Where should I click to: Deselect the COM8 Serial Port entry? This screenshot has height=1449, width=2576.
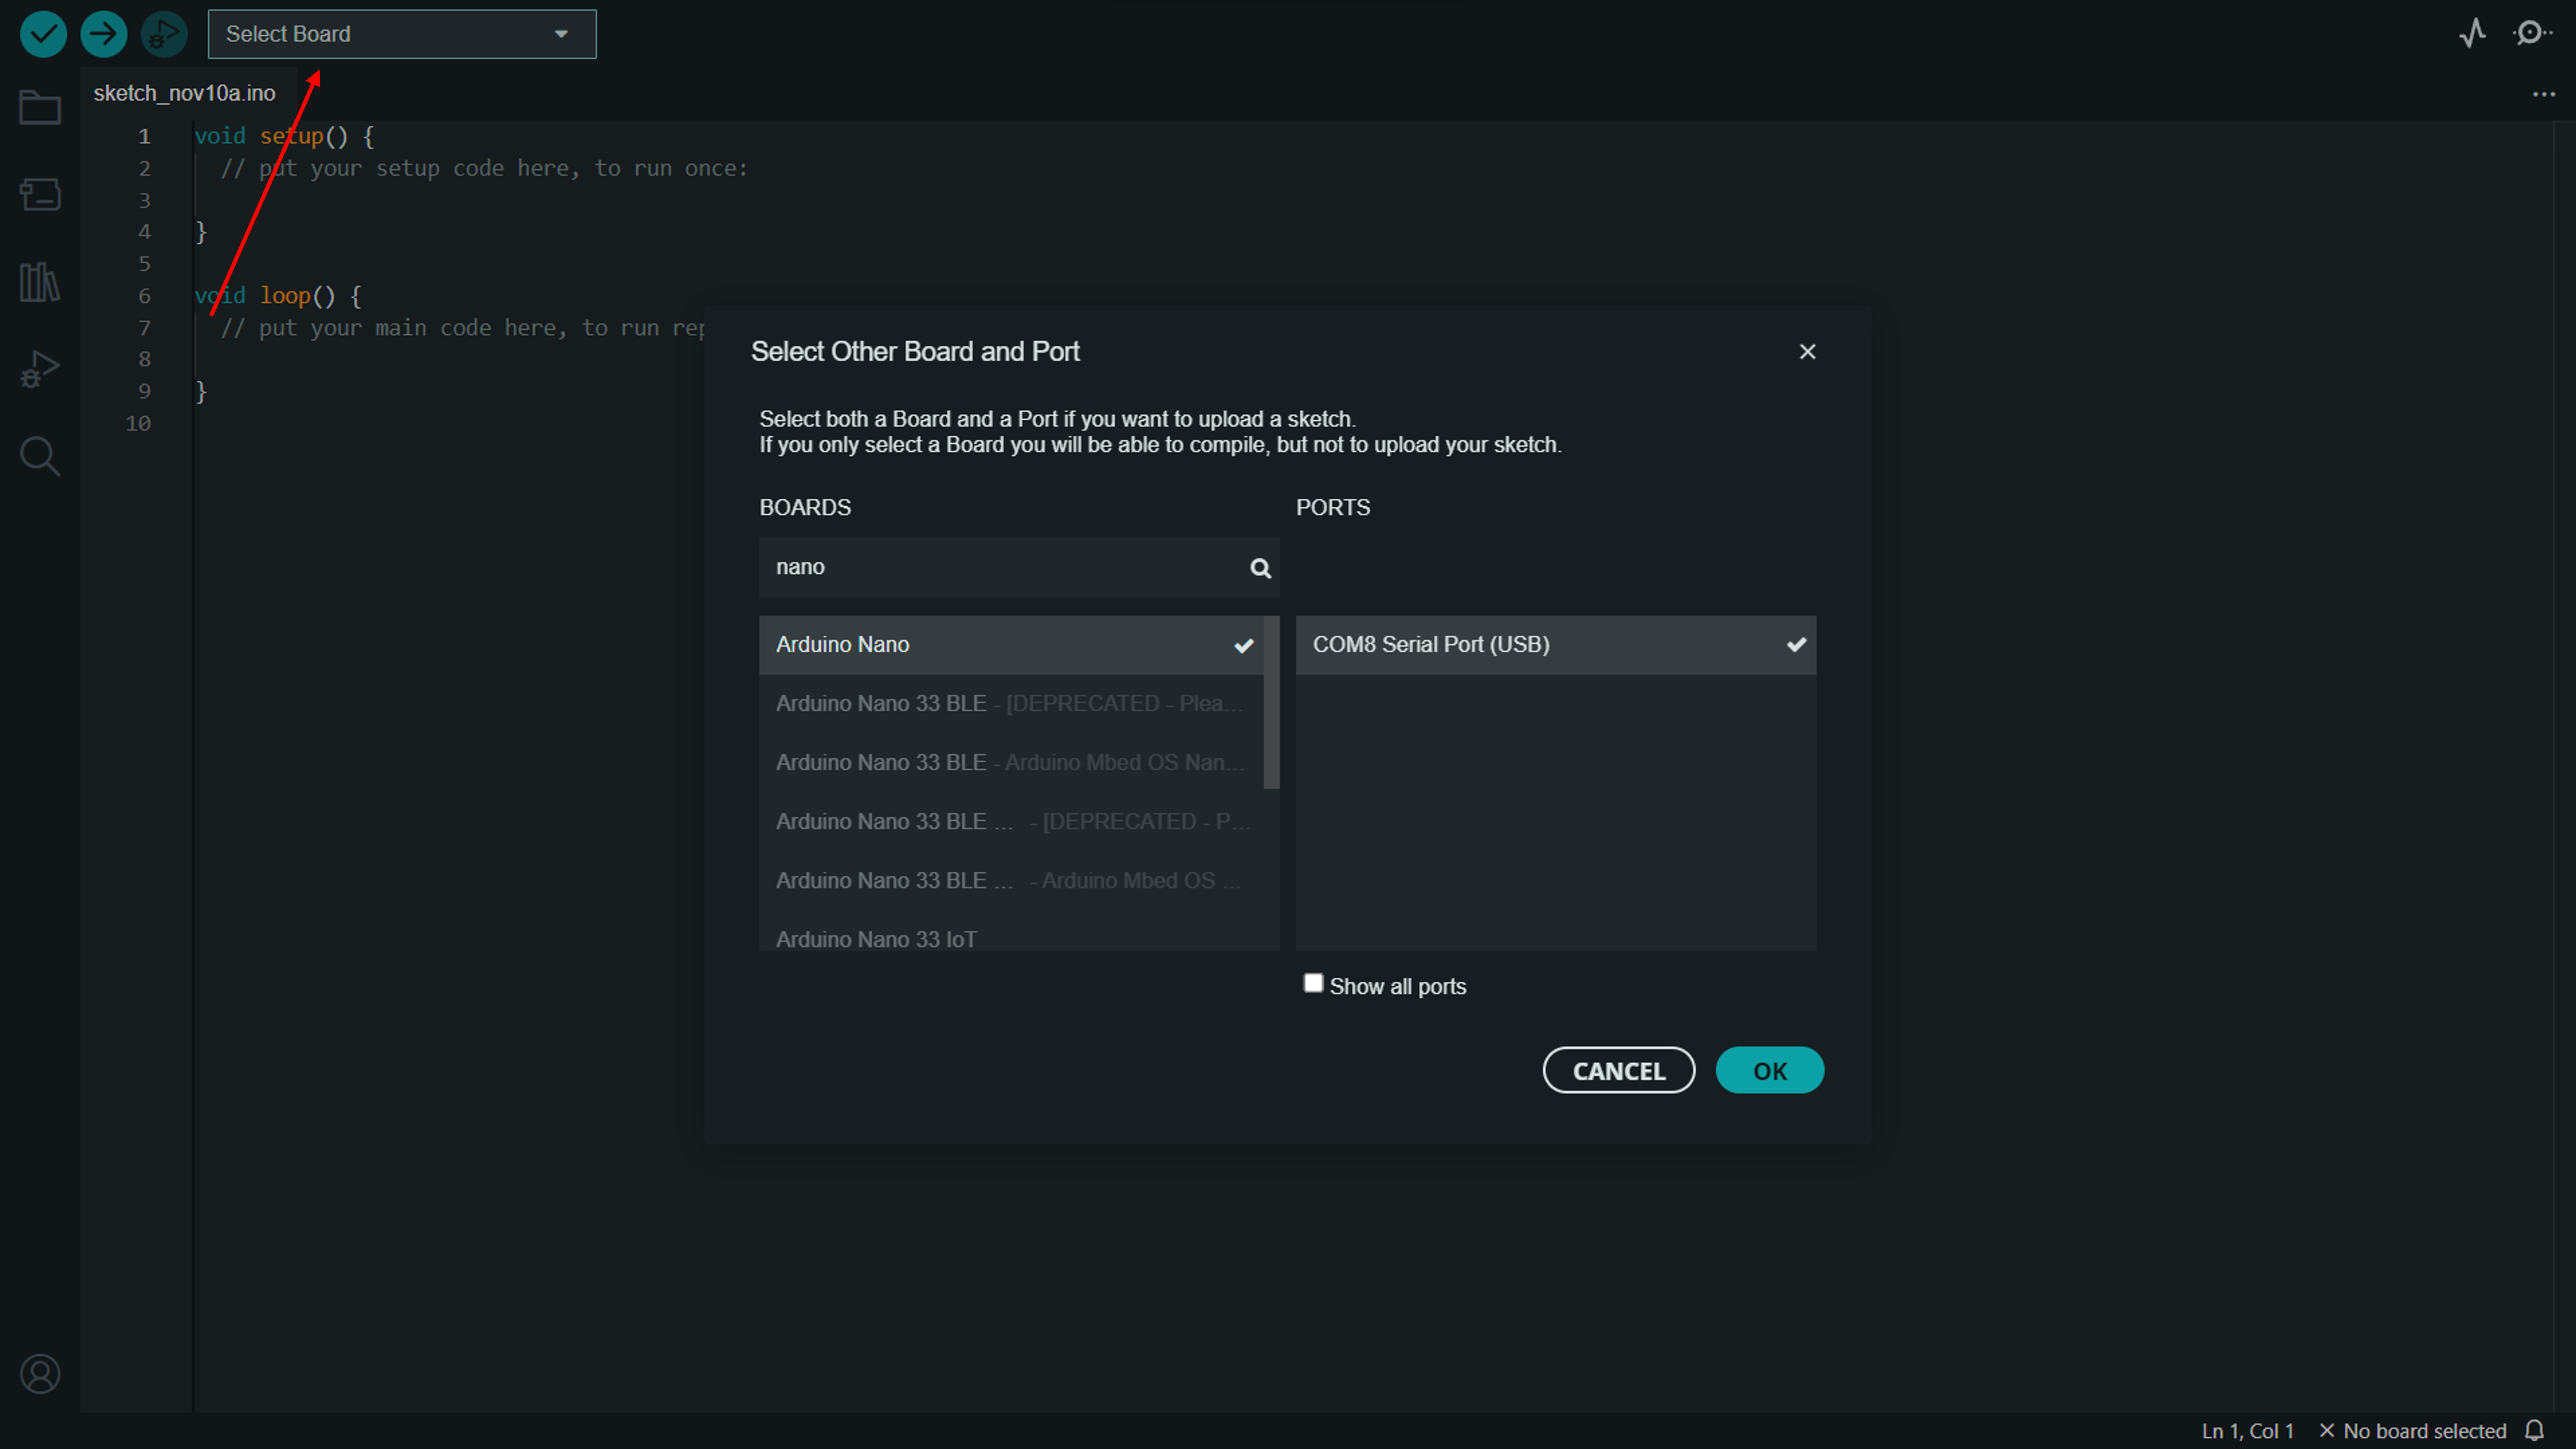pyautogui.click(x=1555, y=644)
